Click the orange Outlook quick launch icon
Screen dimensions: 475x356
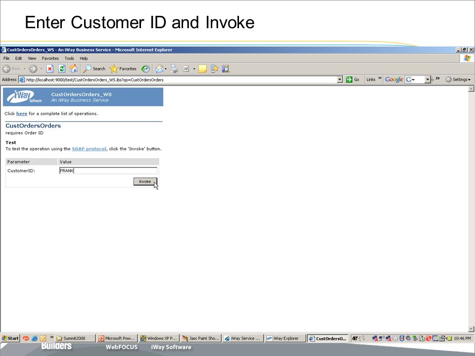pos(43,338)
